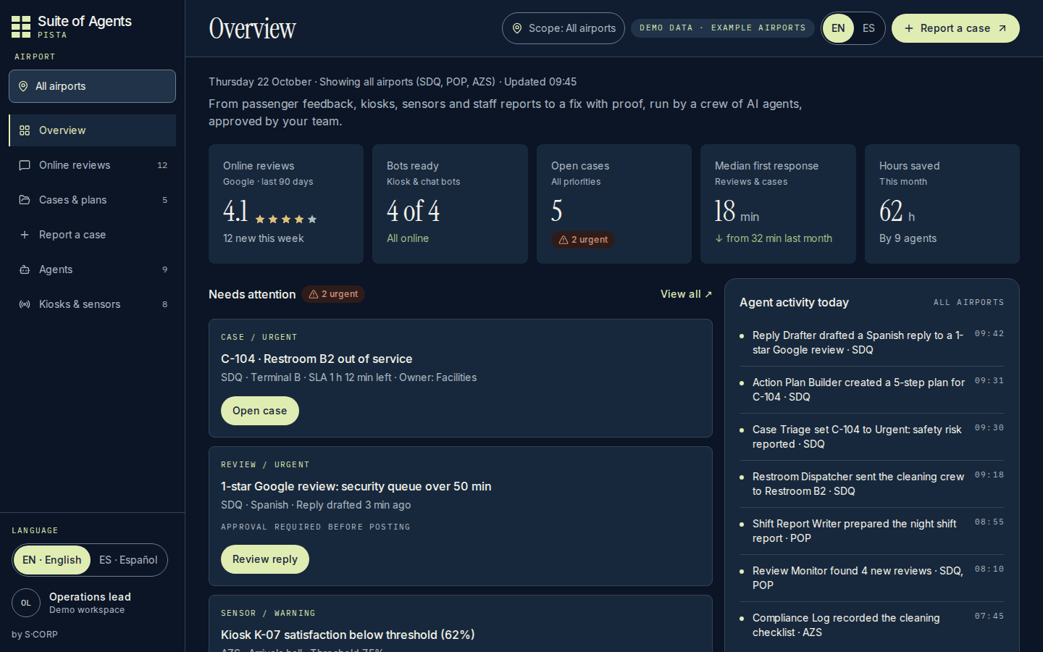Click the 09:42 Reply Drafter activity entry
This screenshot has width=1043, height=652.
point(872,343)
